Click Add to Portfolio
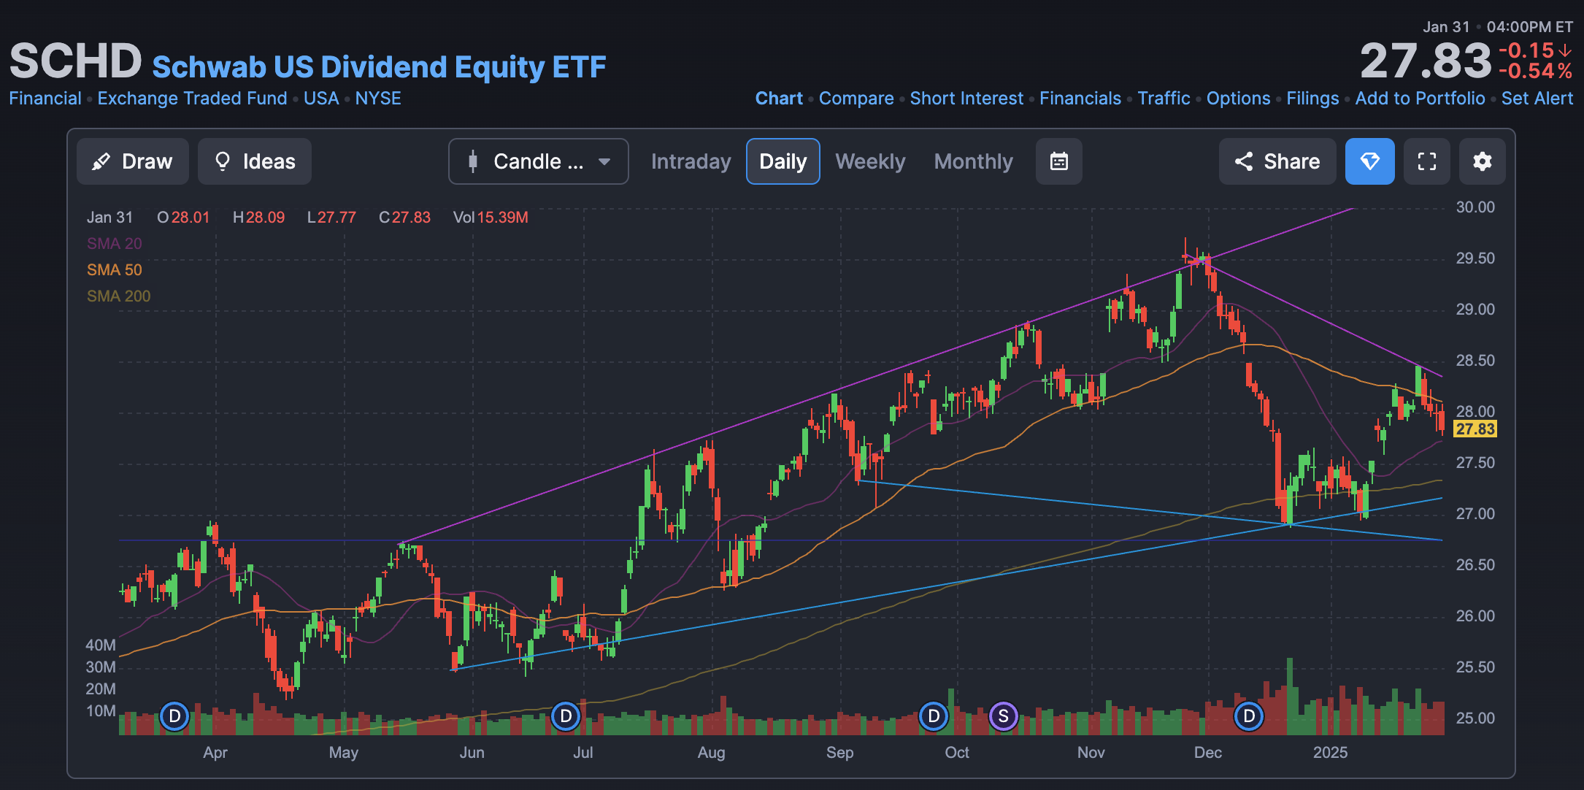 click(x=1420, y=99)
